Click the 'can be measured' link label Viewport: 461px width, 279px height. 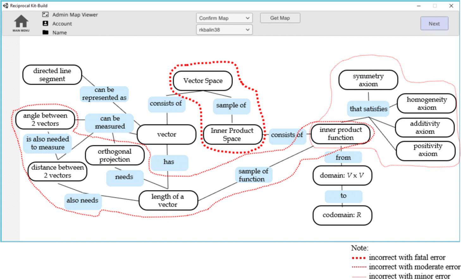[110, 123]
